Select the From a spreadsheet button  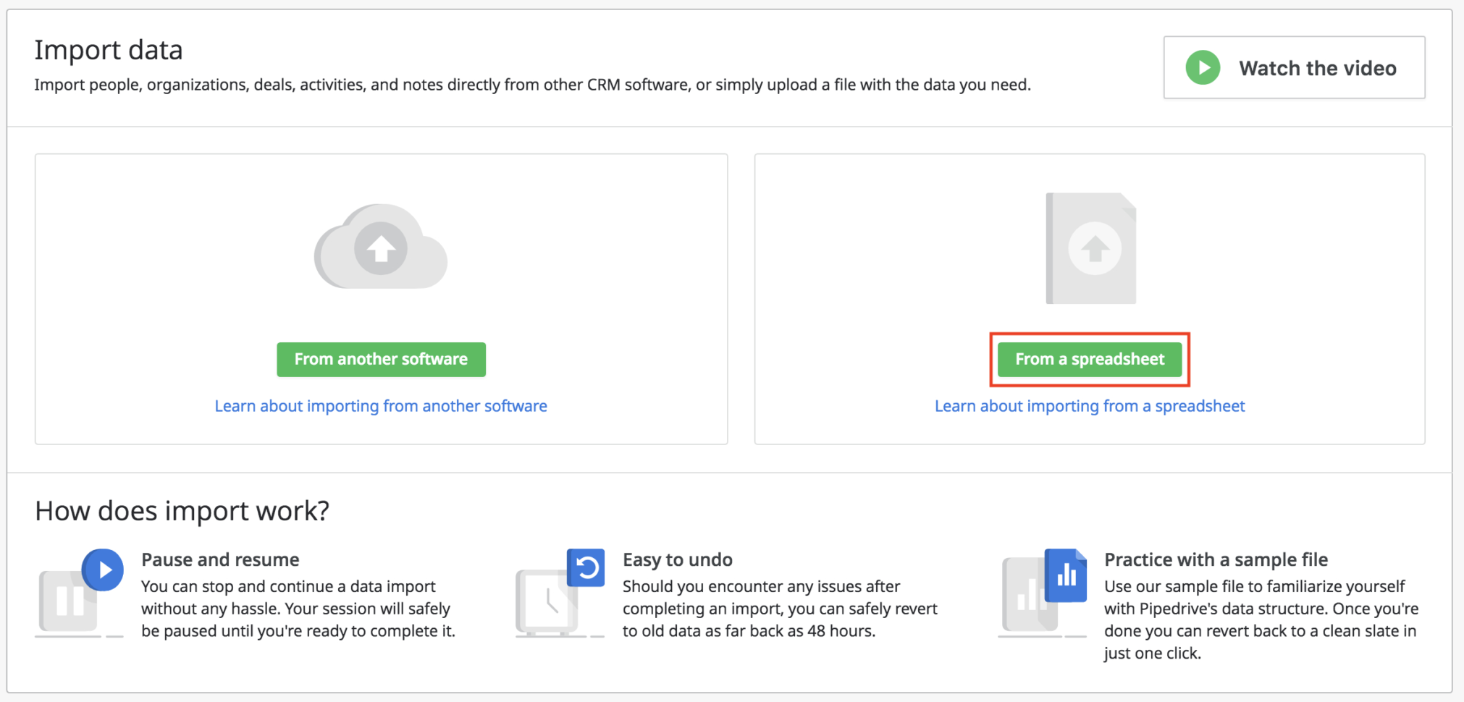tap(1089, 359)
